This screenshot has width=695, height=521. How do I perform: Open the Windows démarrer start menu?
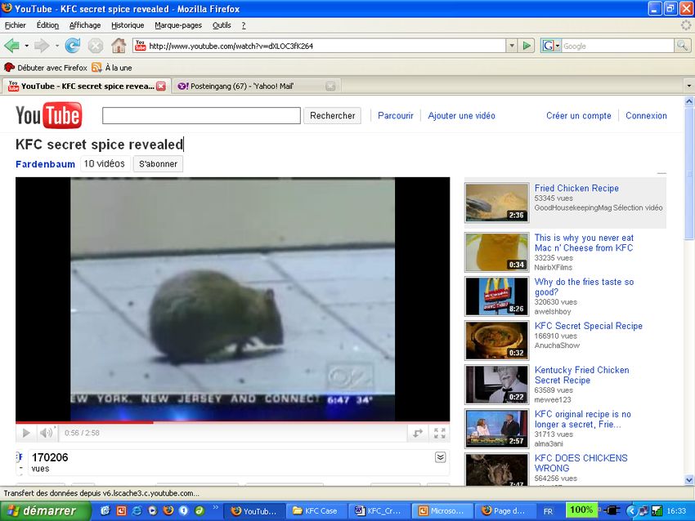45,511
